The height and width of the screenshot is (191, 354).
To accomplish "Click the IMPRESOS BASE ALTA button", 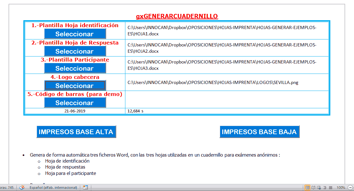I will tap(76, 132).
